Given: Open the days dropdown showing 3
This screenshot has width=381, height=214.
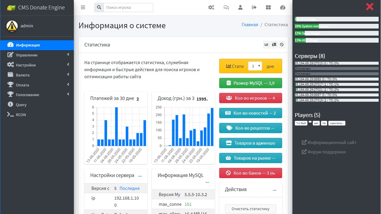Looking at the screenshot, I should click(x=255, y=66).
